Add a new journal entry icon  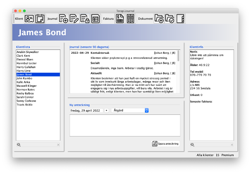pos(63,19)
